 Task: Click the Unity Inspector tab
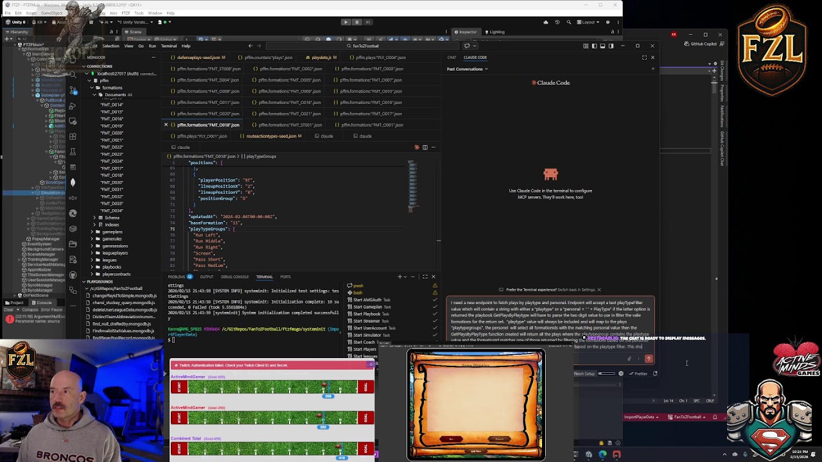pyautogui.click(x=466, y=31)
